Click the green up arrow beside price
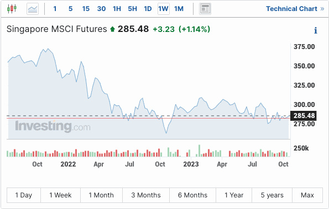329x209 pixels. pos(112,29)
